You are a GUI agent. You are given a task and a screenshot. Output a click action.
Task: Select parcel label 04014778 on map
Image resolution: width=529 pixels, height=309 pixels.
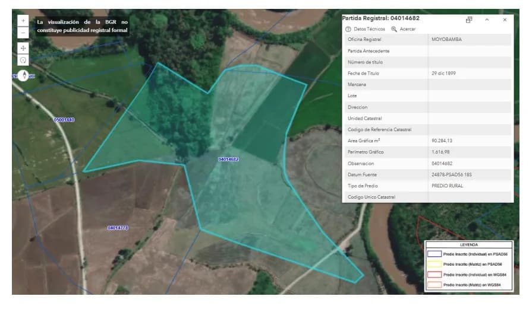118,228
